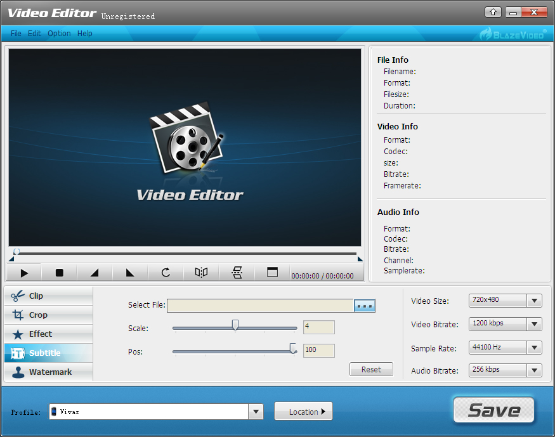Set the clip start mark point
555x437 pixels.
(x=95, y=273)
